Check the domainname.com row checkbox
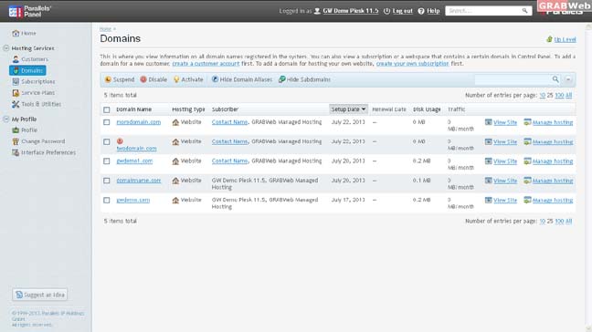 107,181
